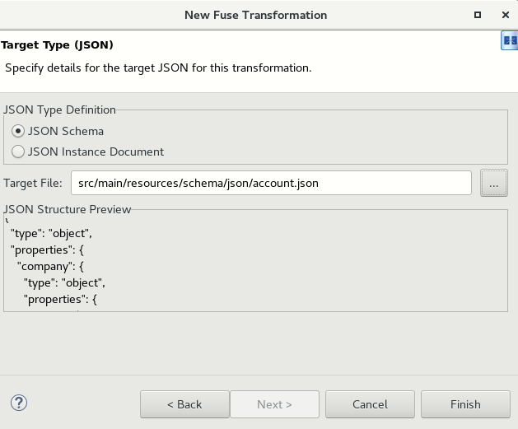Choose JSON Instance Document type

18,152
